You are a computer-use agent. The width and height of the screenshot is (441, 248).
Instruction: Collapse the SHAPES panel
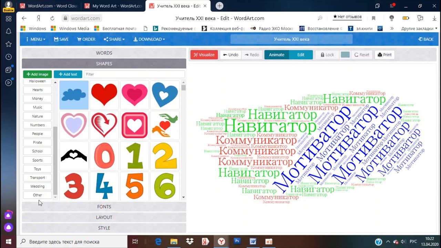[104, 64]
